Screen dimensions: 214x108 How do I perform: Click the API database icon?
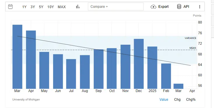tap(179, 6)
